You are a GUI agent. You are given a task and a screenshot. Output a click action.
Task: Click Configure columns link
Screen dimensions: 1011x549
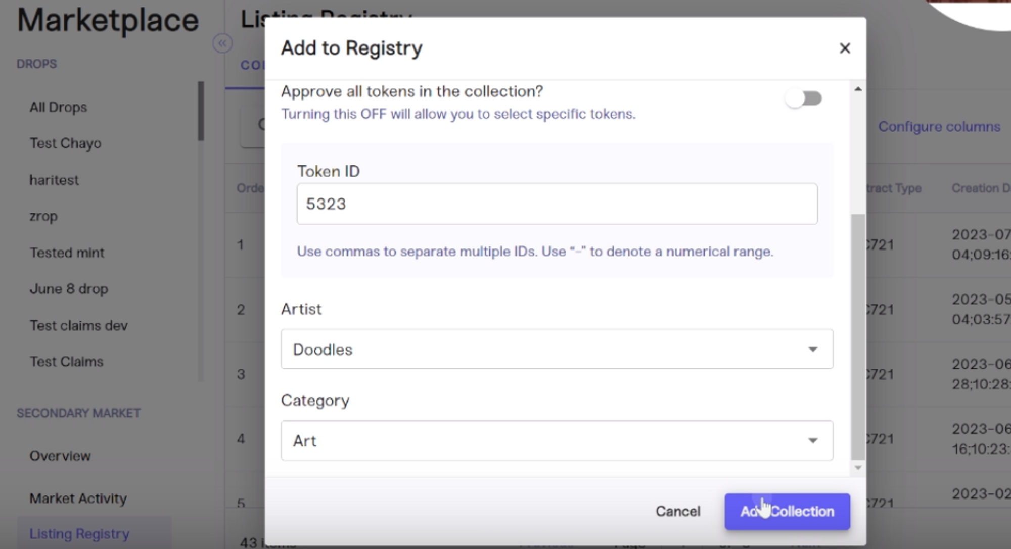pos(939,127)
